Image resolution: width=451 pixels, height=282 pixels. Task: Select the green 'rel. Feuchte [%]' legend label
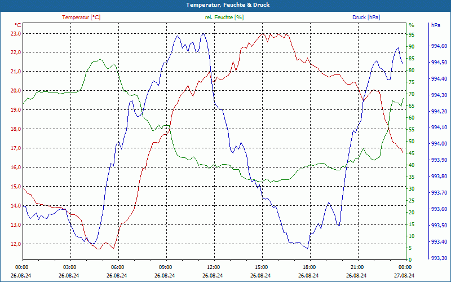224,17
